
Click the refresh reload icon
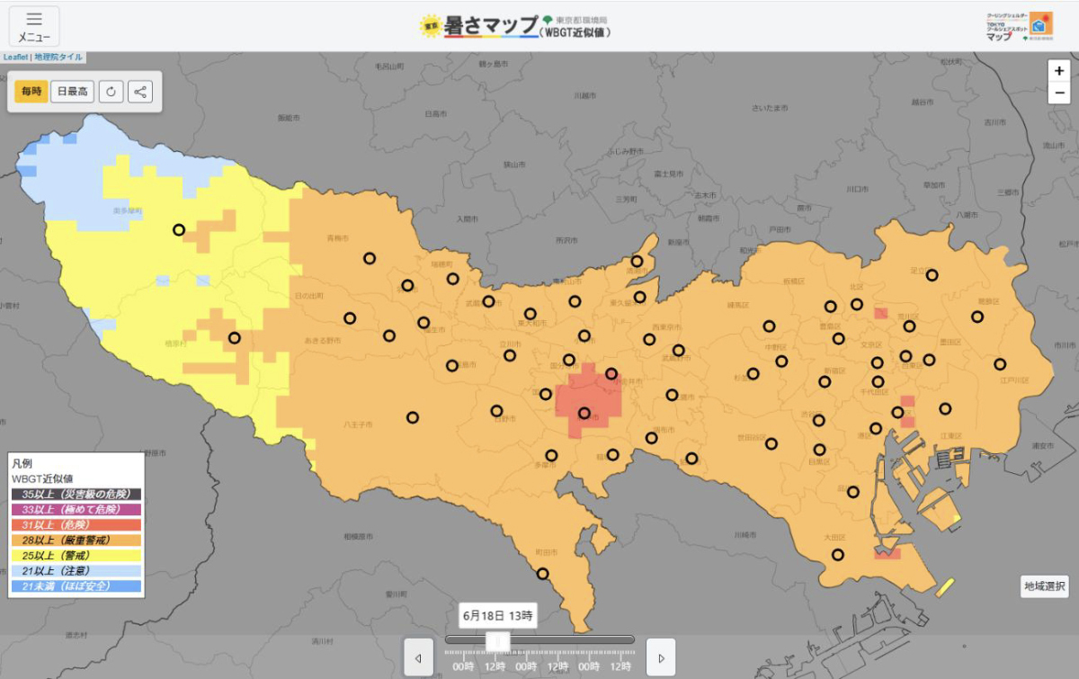111,91
